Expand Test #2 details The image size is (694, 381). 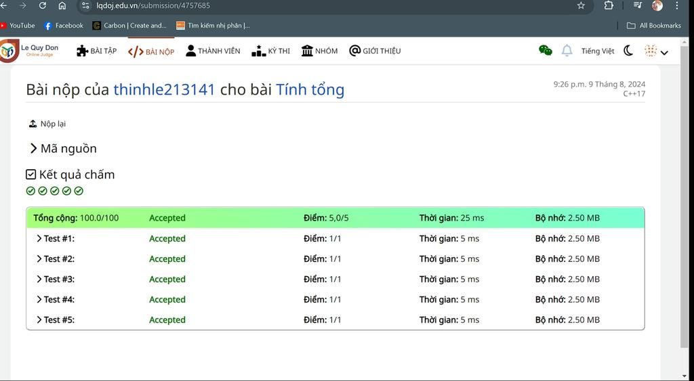coord(56,259)
